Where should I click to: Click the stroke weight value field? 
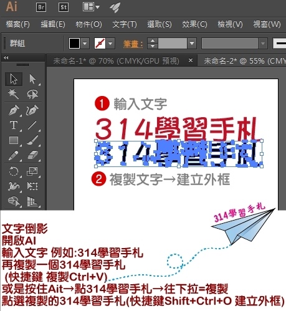(173, 44)
